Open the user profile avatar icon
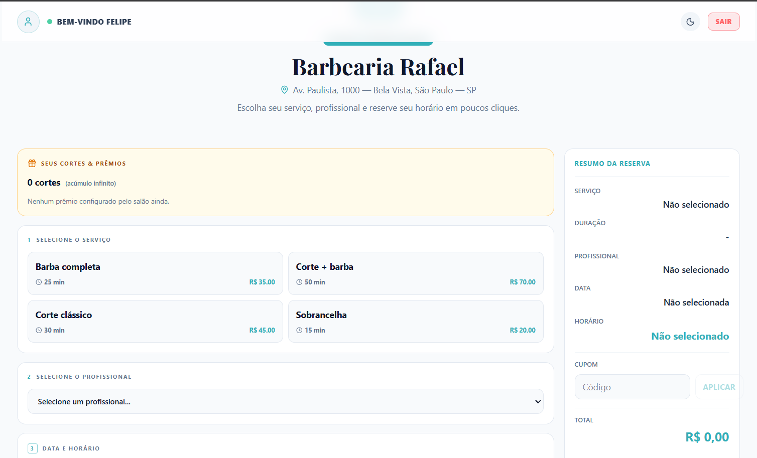The image size is (757, 458). coord(28,22)
